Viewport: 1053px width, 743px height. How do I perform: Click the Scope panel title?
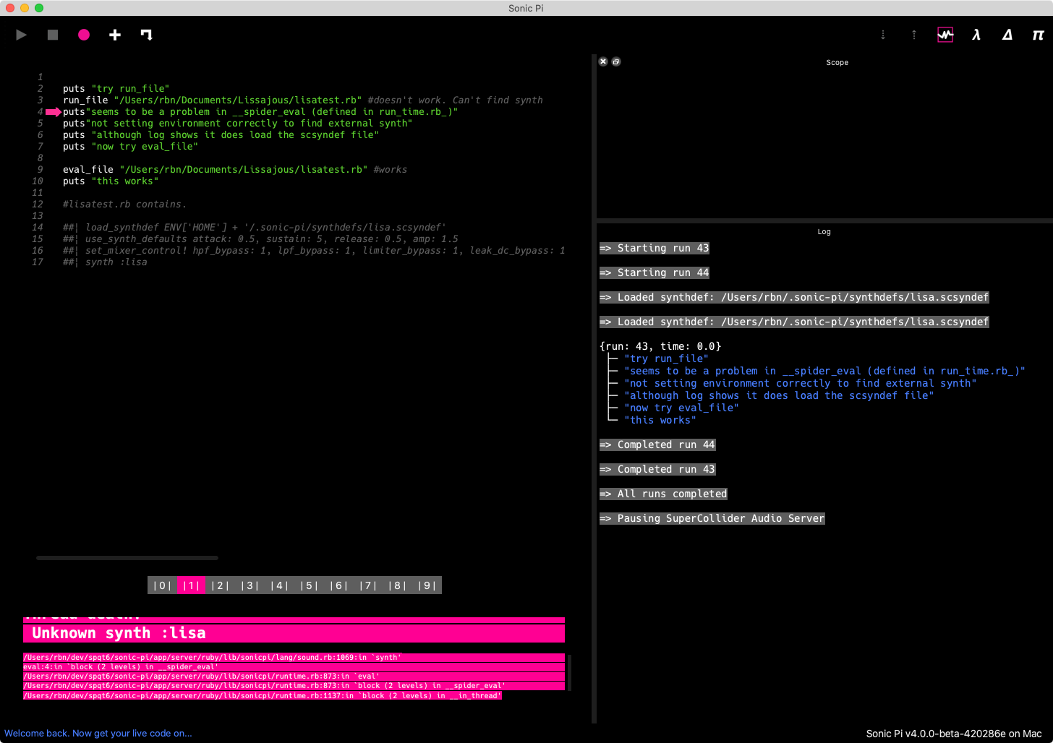837,63
